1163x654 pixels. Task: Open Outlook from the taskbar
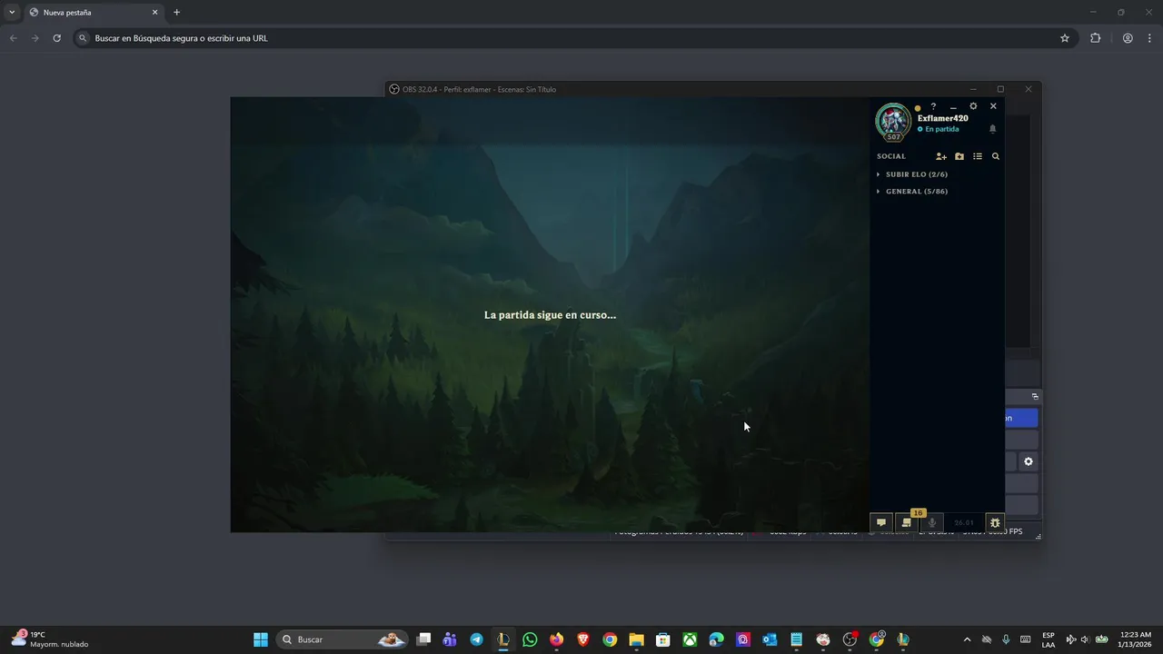click(x=770, y=639)
